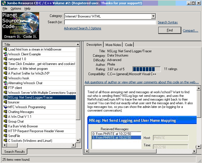Open the ask questions of author link
This screenshot has height=163, width=202.
tap(142, 82)
